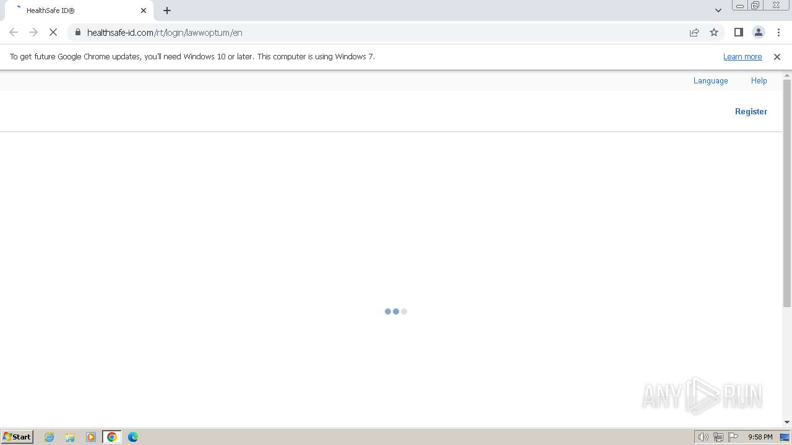Expand the tab search dropdown arrow
Screen dimensions: 792x445
pos(718,11)
